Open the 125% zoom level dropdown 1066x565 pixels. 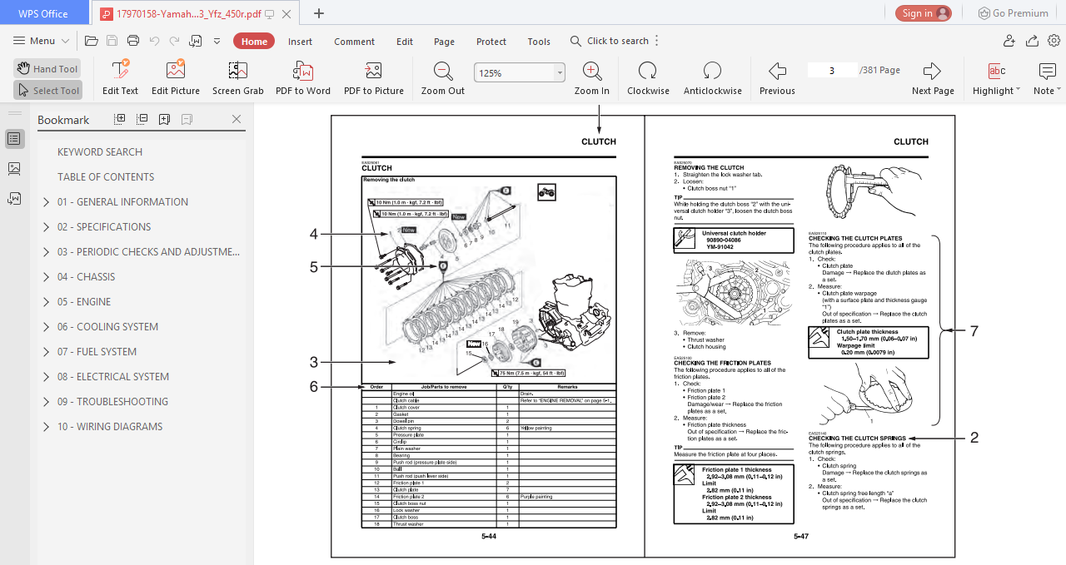pos(560,72)
